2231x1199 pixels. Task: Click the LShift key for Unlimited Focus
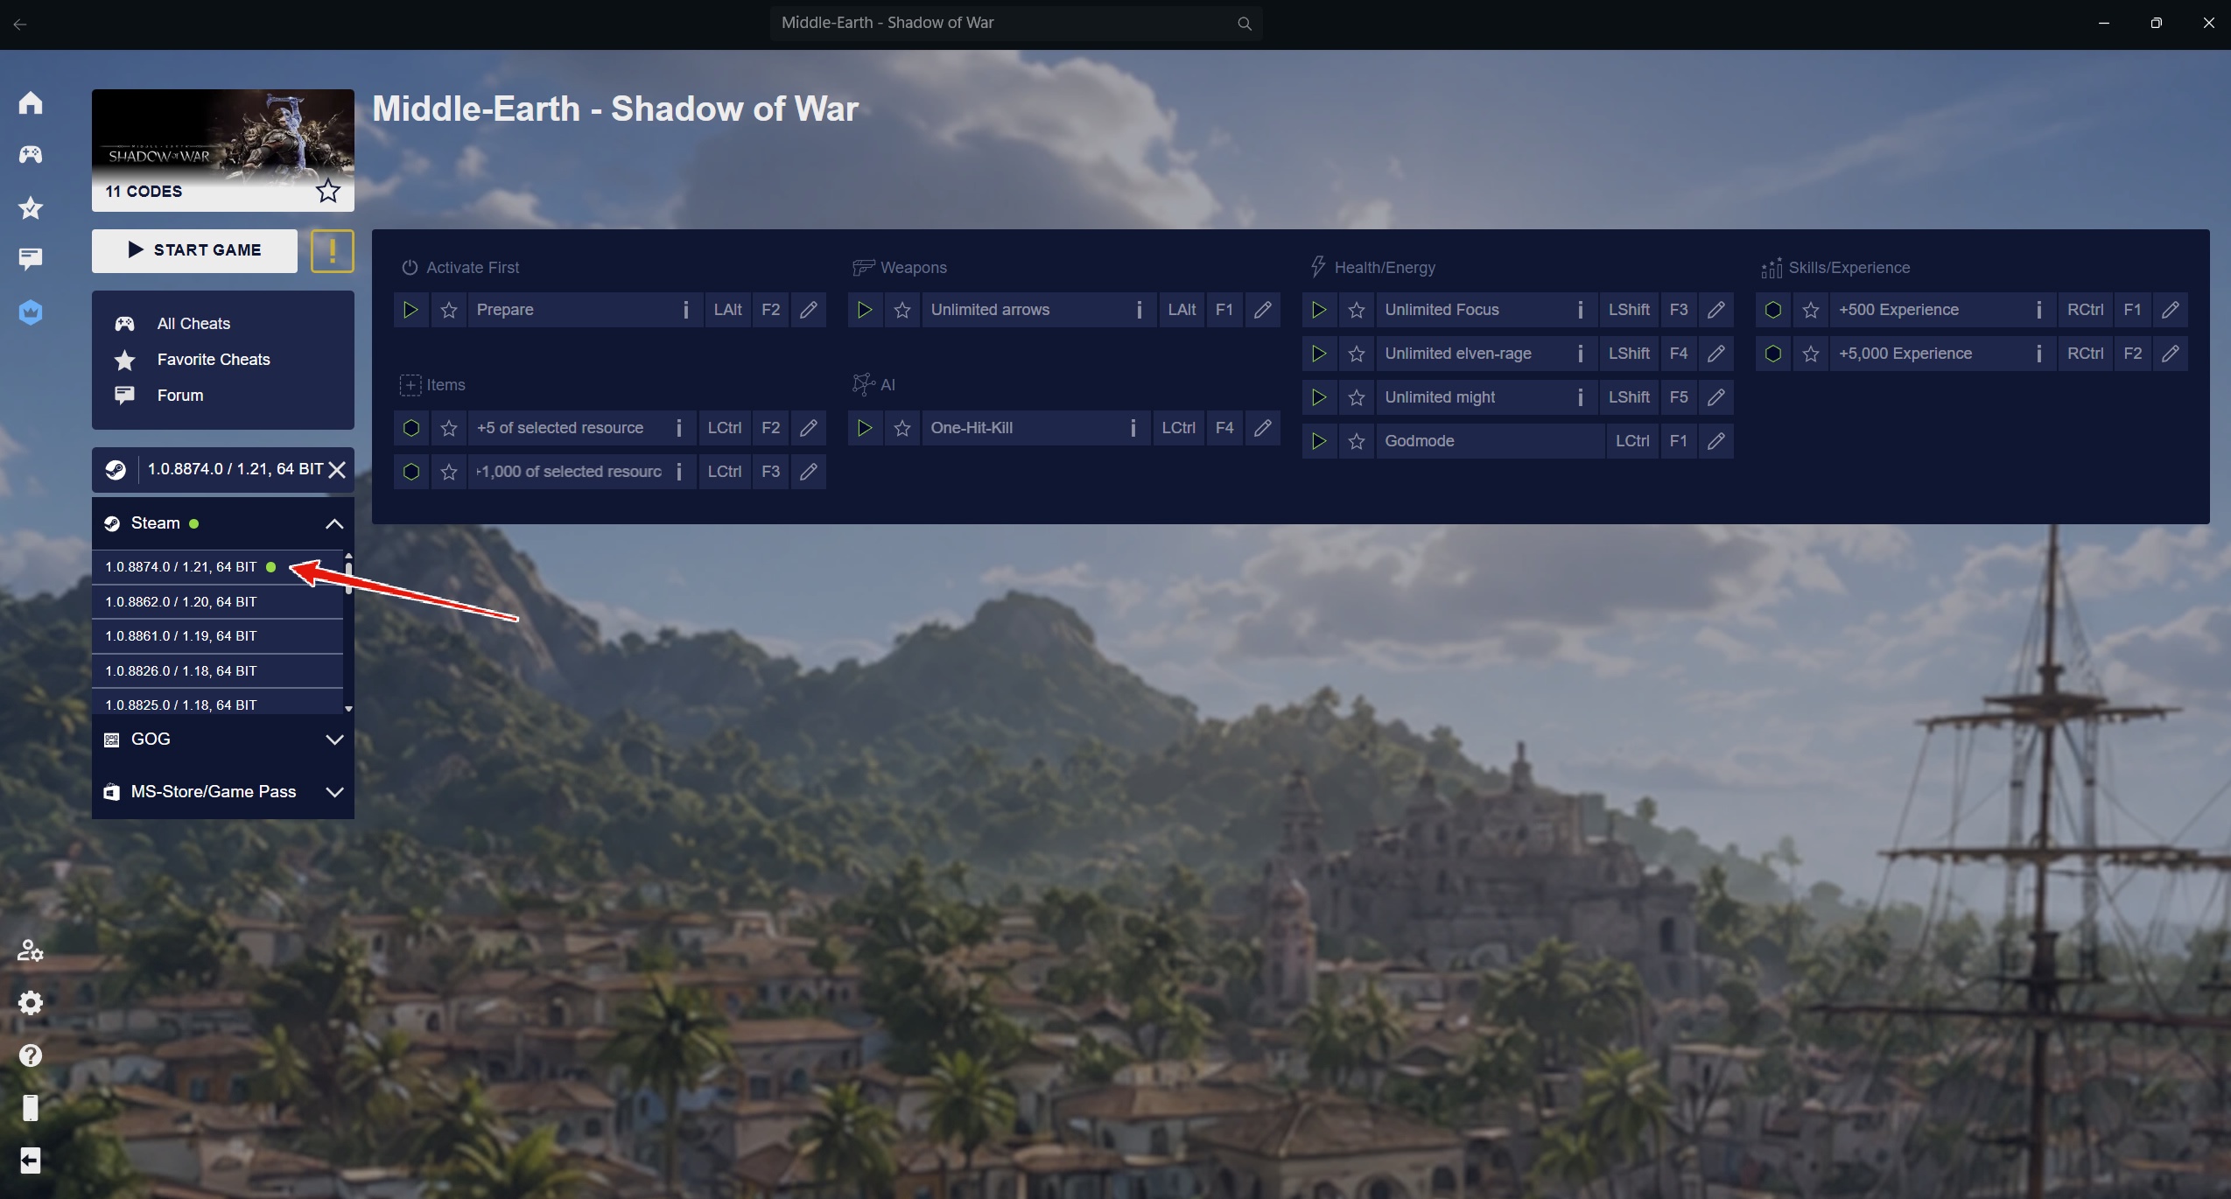point(1629,310)
